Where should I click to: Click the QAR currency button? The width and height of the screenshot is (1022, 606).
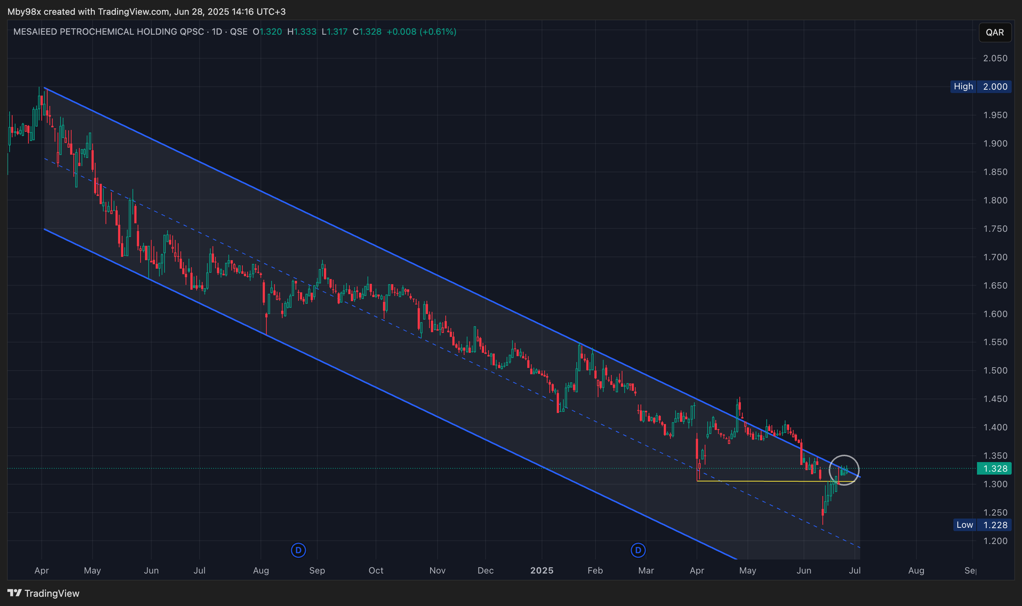pos(995,32)
